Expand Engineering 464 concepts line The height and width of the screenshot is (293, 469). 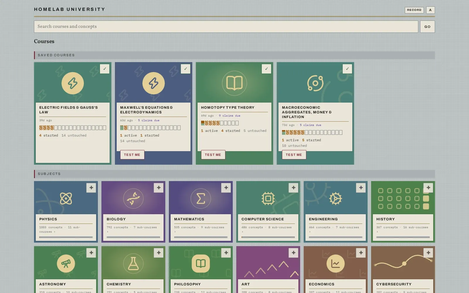(x=336, y=229)
